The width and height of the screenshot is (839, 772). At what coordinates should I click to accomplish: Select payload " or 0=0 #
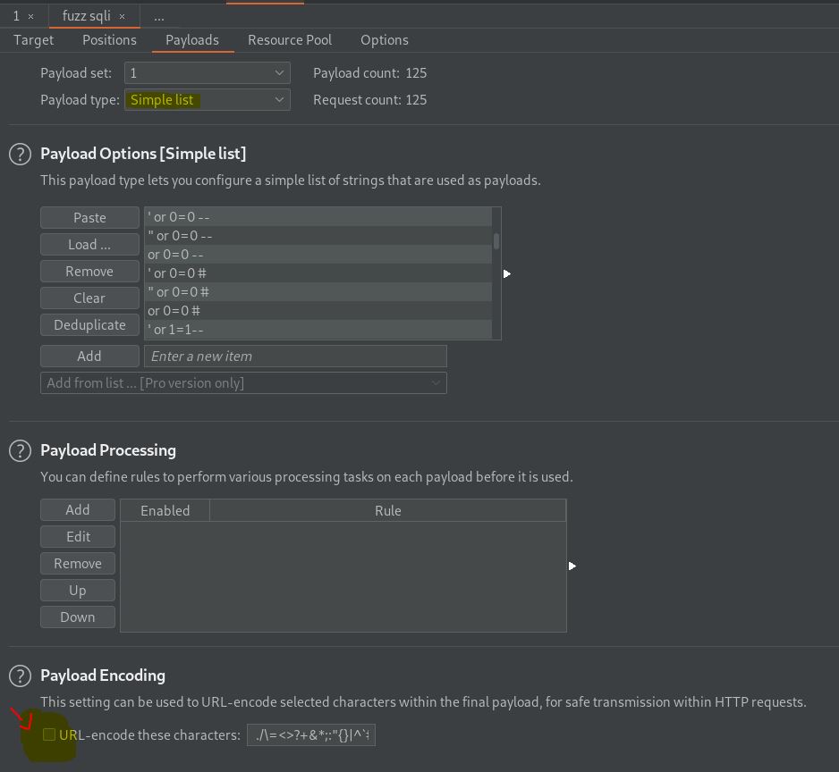click(x=318, y=292)
